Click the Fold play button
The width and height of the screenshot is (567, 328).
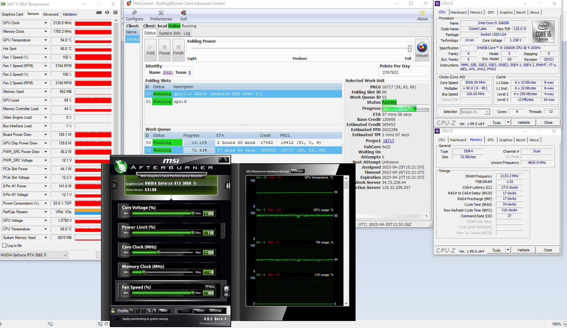click(151, 50)
